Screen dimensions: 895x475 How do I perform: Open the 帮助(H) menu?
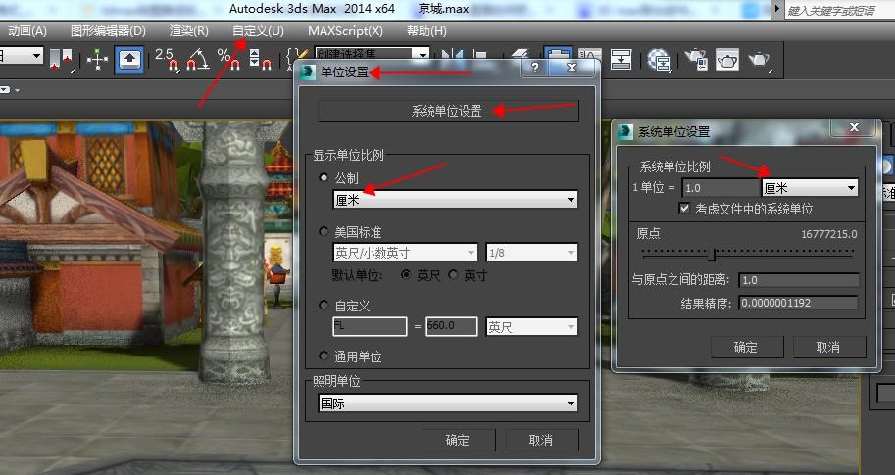[426, 31]
